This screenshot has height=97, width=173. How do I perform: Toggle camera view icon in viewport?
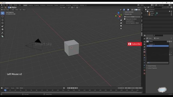pyautogui.click(x=121, y=26)
